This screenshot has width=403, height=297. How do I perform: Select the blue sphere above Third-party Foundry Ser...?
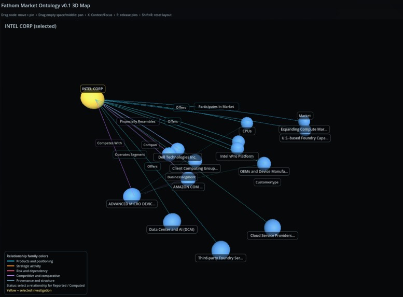click(x=221, y=250)
